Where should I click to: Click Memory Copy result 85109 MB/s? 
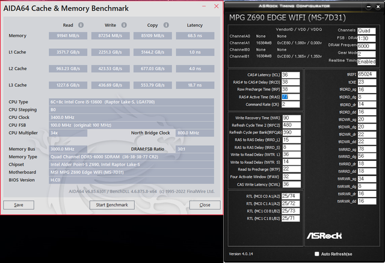tap(153, 35)
